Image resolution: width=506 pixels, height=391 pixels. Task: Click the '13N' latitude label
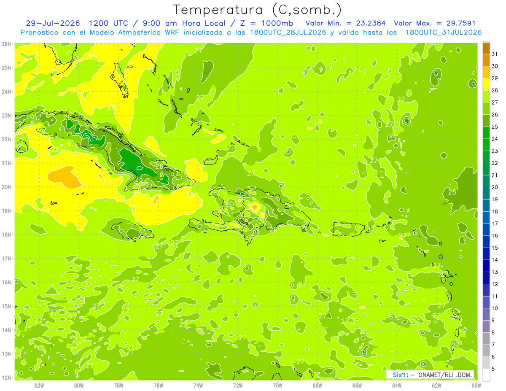coord(6,353)
